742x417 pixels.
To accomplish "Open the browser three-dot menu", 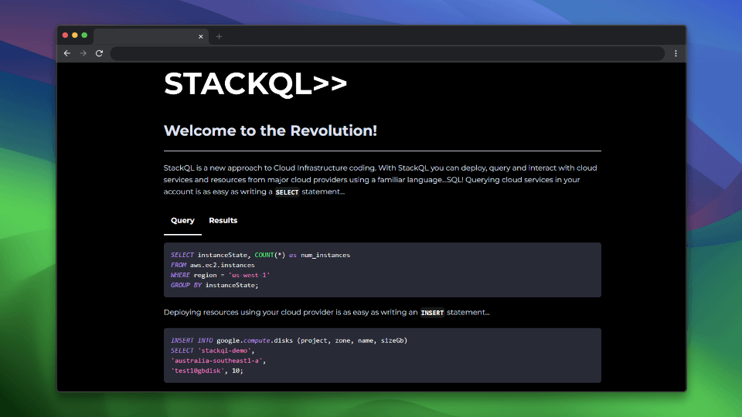I will (x=676, y=53).
